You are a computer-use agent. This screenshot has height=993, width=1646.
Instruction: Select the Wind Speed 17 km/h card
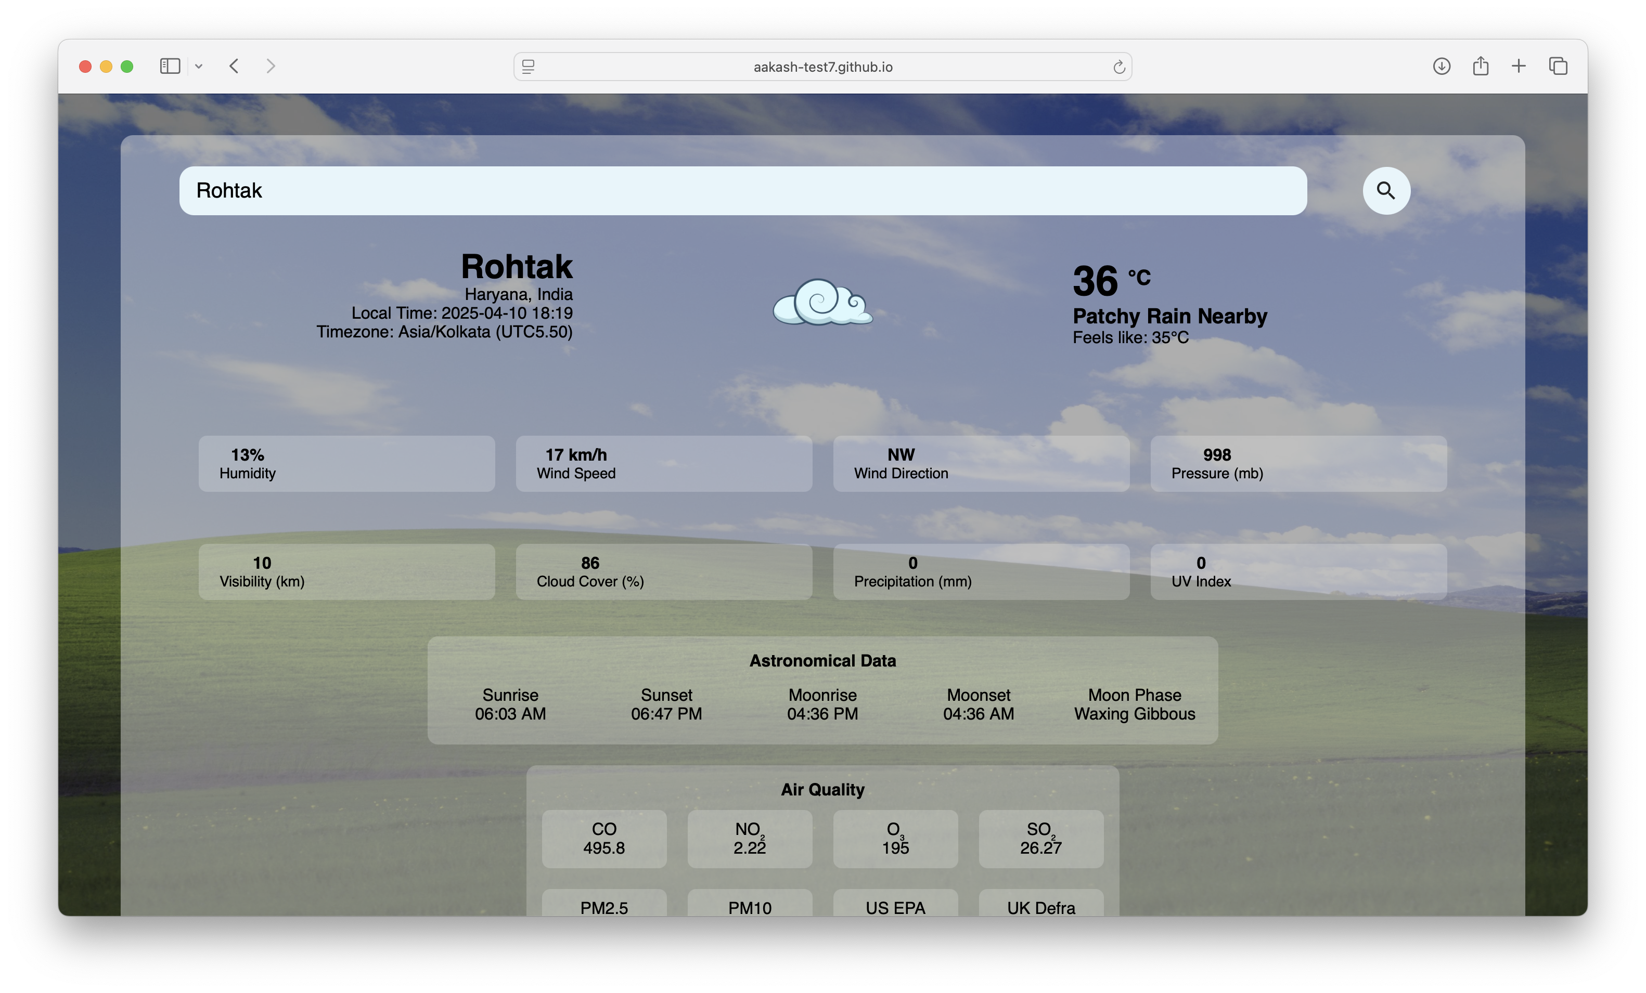coord(663,464)
